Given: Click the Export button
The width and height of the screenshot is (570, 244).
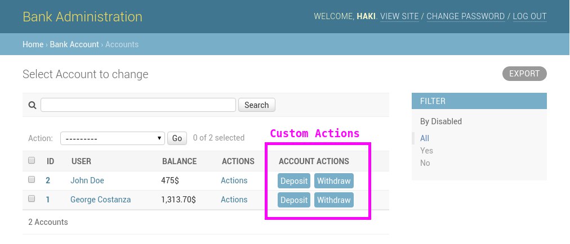Looking at the screenshot, I should [524, 74].
